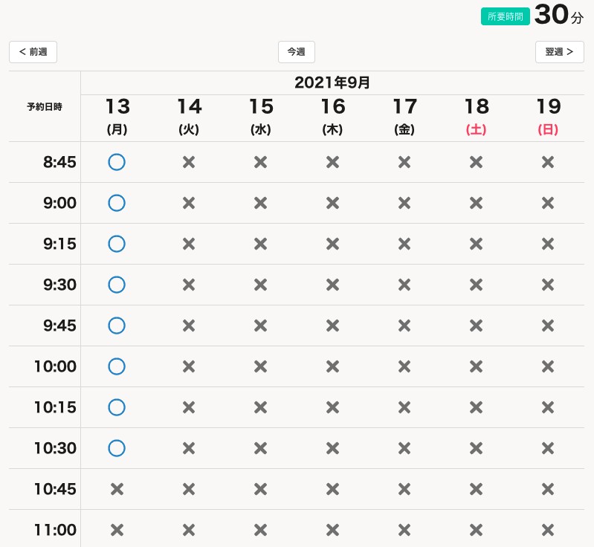The width and height of the screenshot is (594, 547).
Task: Click the unavailable X at 8:45 on Tuesday 14
Action: click(x=189, y=162)
